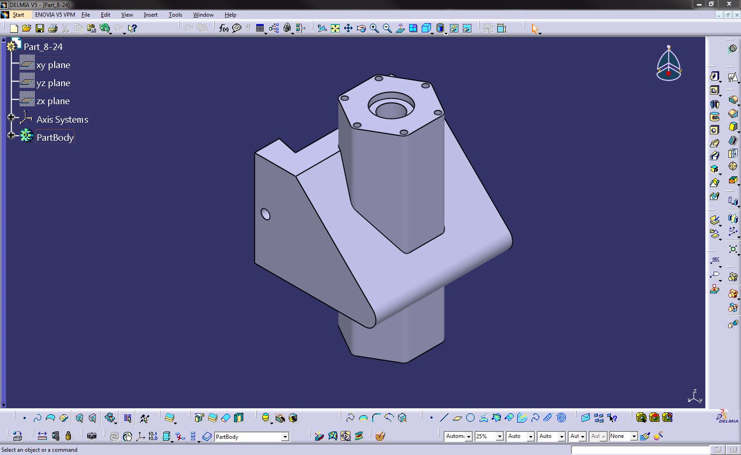Toggle the sketch grid icon
Image resolution: width=741 pixels, height=455 pixels.
tap(127, 418)
